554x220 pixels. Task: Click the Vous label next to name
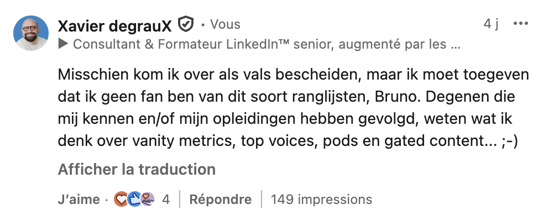[225, 24]
